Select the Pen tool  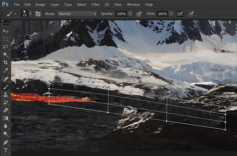pyautogui.click(x=6, y=143)
